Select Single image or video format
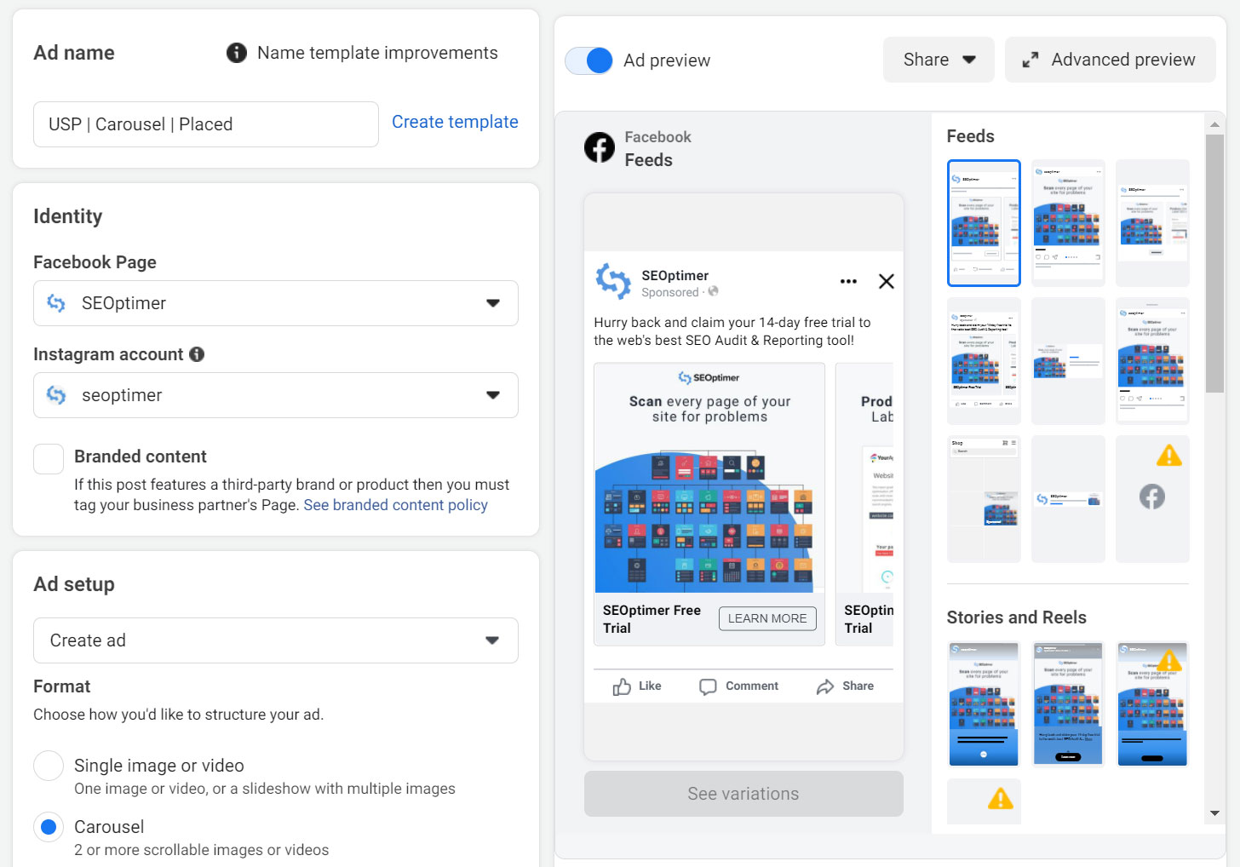The image size is (1240, 867). click(x=49, y=766)
